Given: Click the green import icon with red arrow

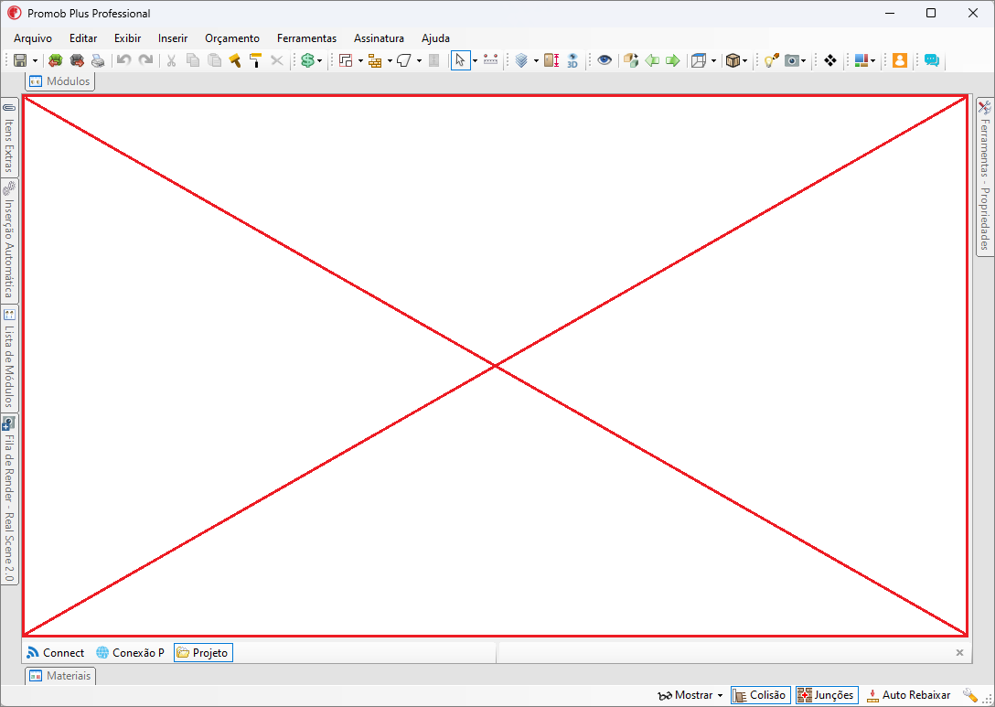Looking at the screenshot, I should (56, 60).
